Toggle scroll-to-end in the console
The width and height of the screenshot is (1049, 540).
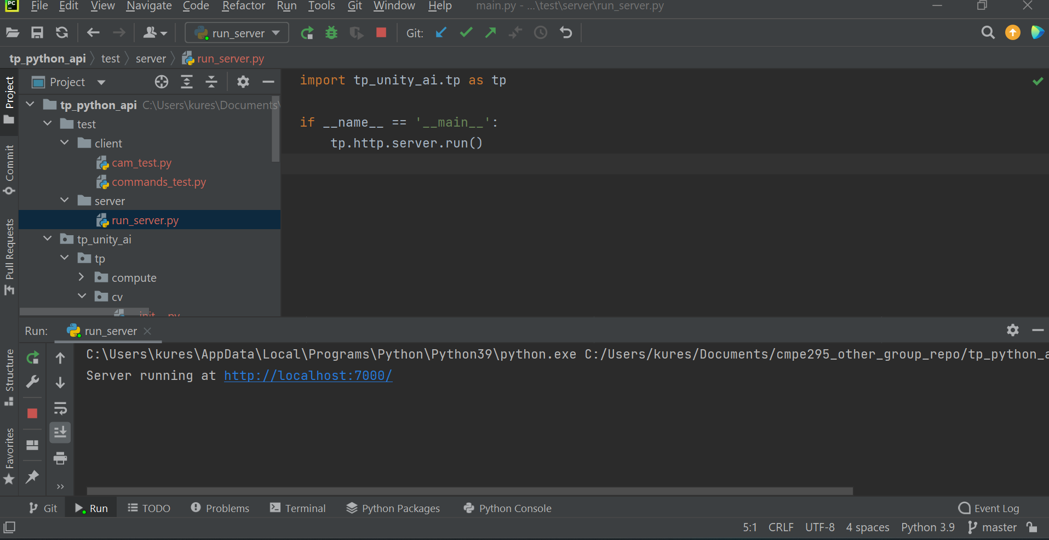click(60, 432)
